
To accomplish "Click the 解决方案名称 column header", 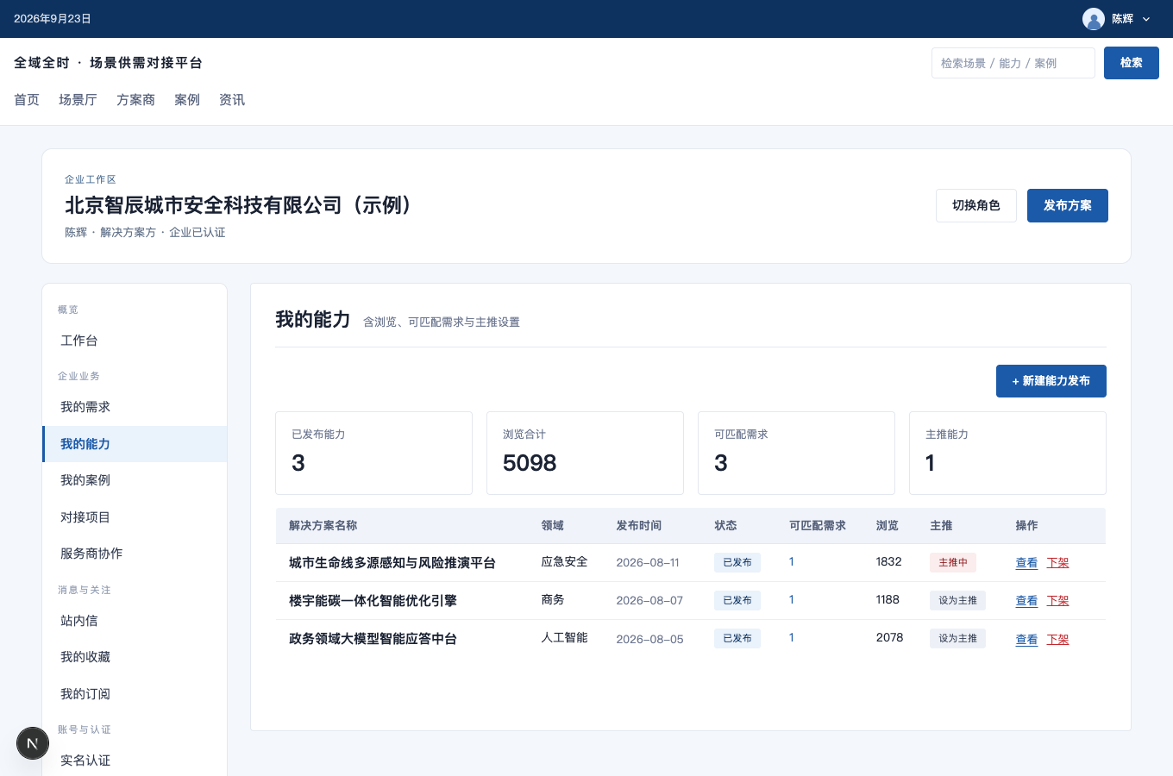I will click(x=323, y=525).
